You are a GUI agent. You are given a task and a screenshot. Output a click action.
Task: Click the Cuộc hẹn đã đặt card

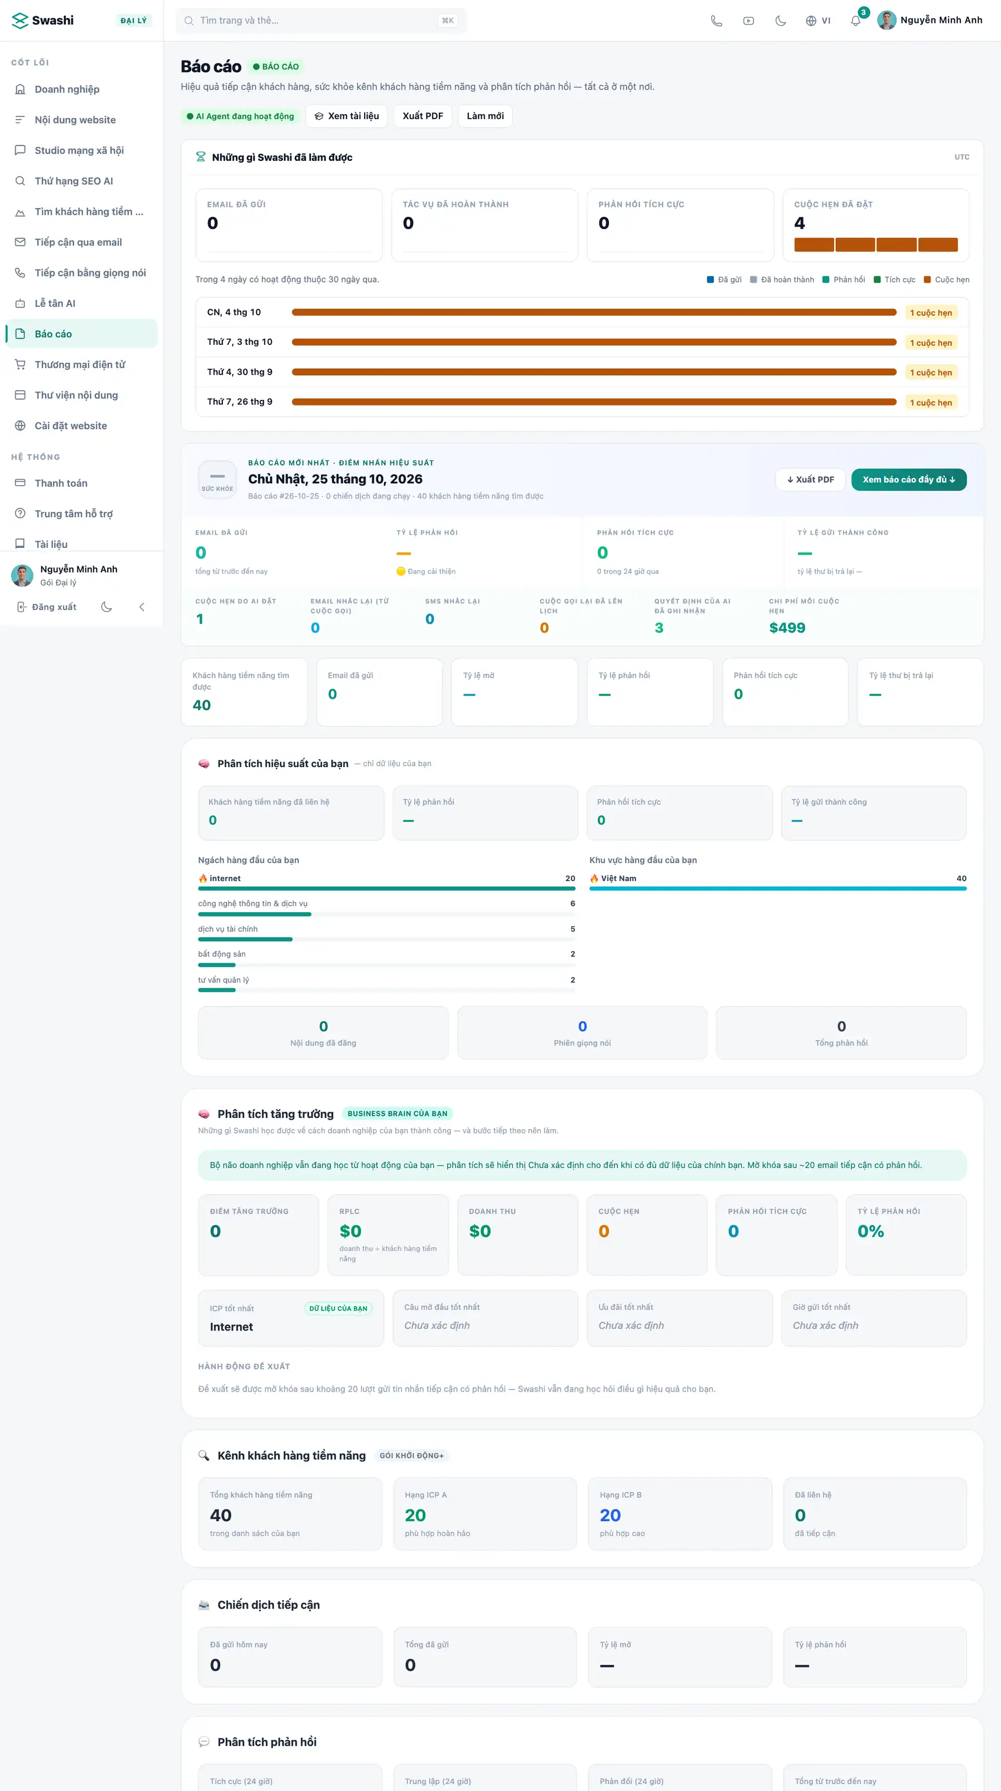click(x=876, y=225)
